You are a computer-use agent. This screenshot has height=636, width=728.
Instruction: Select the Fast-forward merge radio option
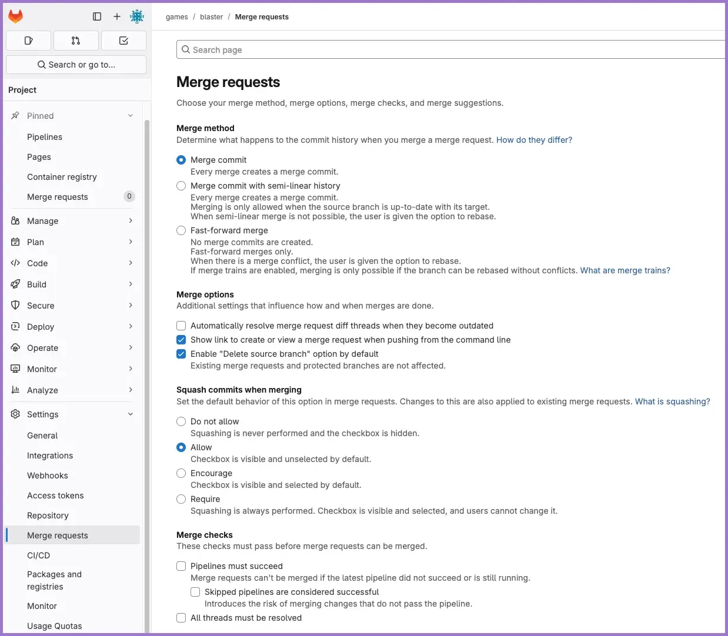point(181,230)
